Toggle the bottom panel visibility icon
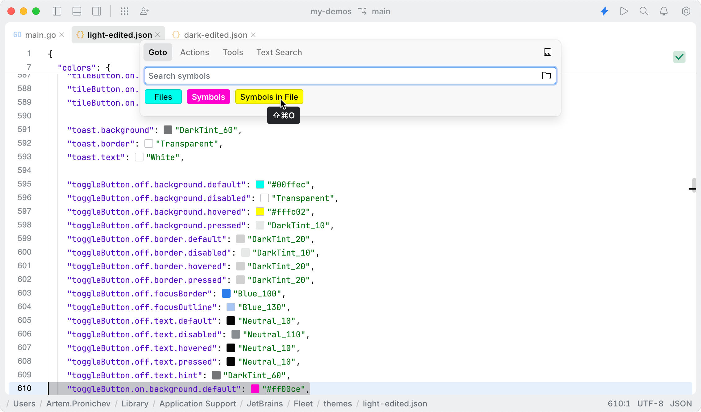701x412 pixels. point(77,11)
